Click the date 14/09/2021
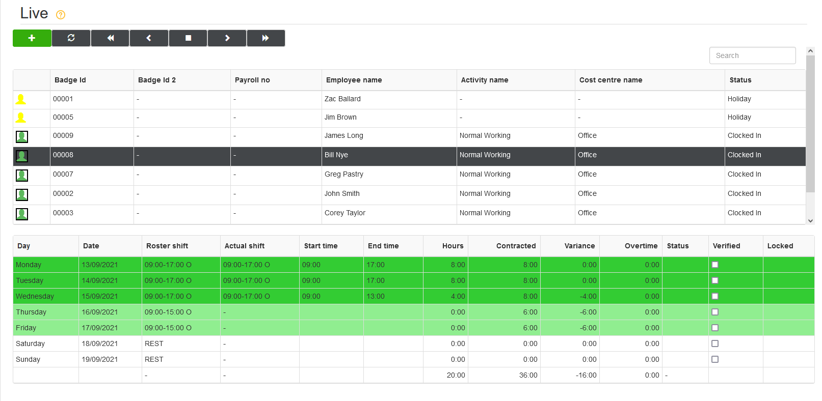The height and width of the screenshot is (401, 822). [x=100, y=281]
